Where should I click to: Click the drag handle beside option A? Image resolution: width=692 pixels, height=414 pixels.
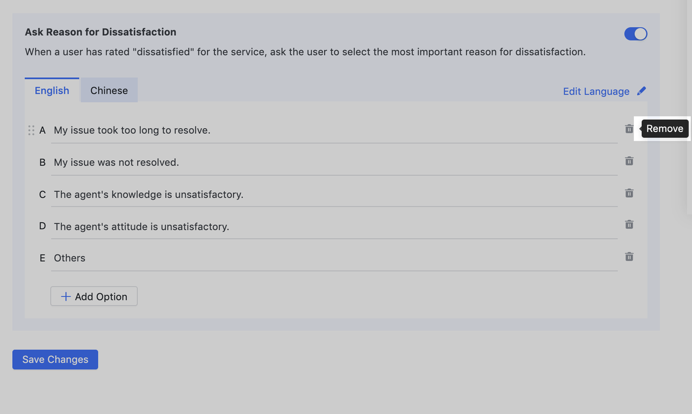(x=31, y=130)
